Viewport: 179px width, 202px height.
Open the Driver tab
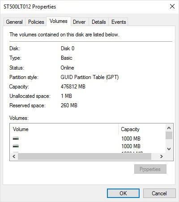(79, 22)
